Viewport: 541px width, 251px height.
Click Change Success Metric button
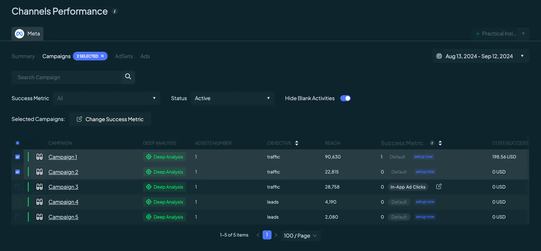[x=110, y=119]
